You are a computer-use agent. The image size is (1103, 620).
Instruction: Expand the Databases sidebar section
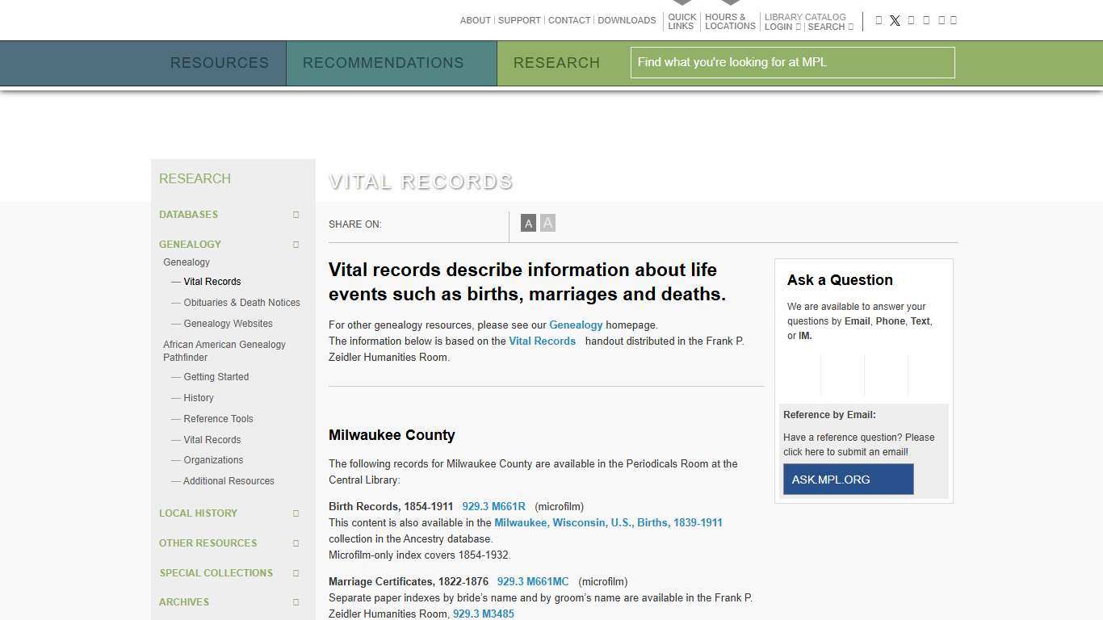296,215
